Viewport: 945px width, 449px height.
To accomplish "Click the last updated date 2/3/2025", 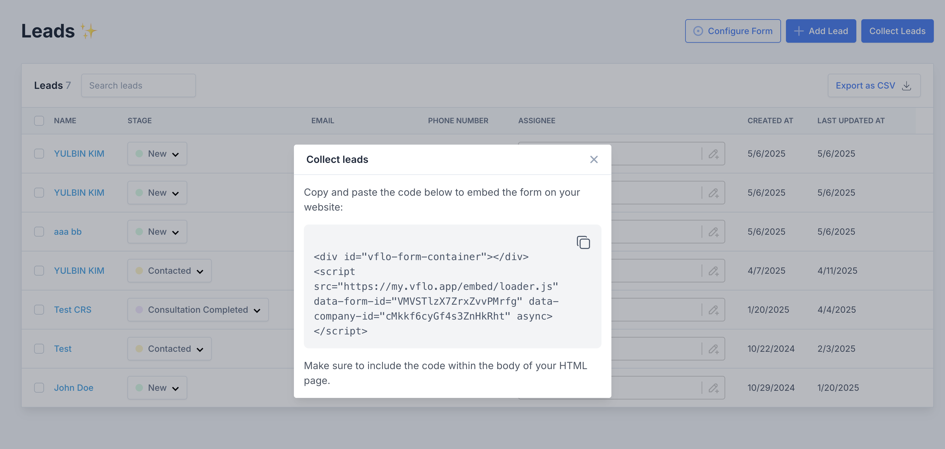I will tap(836, 349).
